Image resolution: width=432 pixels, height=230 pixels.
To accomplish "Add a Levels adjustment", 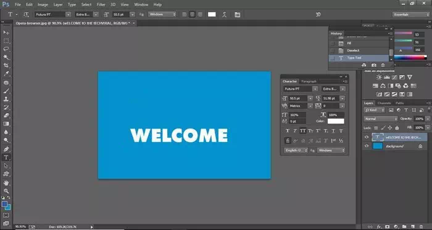I will [x=387, y=77].
